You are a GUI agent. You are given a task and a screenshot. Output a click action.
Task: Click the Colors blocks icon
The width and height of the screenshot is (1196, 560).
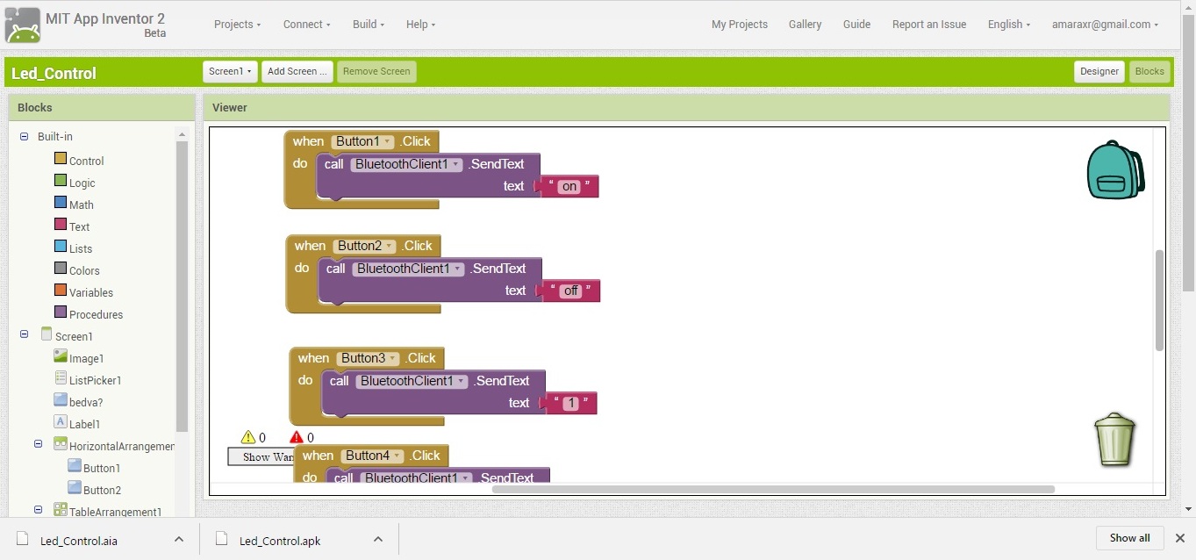tap(61, 269)
